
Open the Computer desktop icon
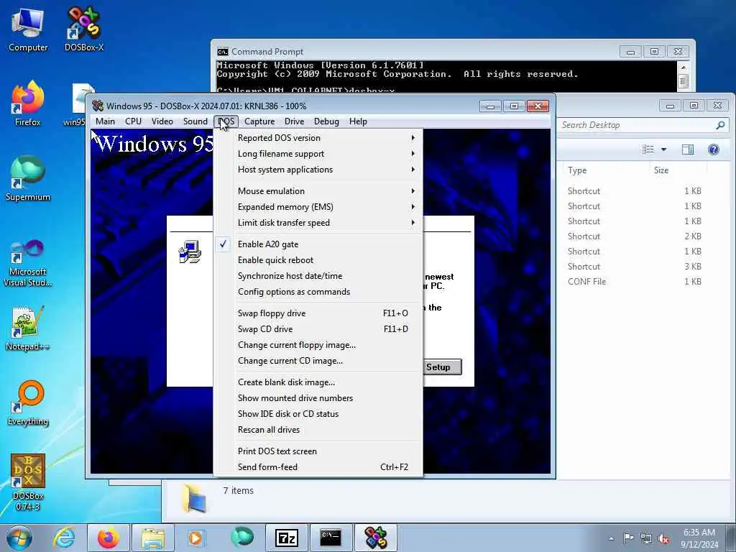(x=28, y=29)
